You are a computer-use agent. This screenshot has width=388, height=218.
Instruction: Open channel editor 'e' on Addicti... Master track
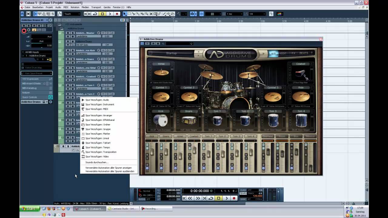[99, 33]
